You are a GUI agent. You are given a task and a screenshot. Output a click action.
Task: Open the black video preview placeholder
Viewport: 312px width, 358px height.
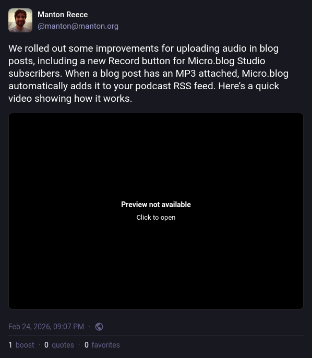pyautogui.click(x=156, y=211)
